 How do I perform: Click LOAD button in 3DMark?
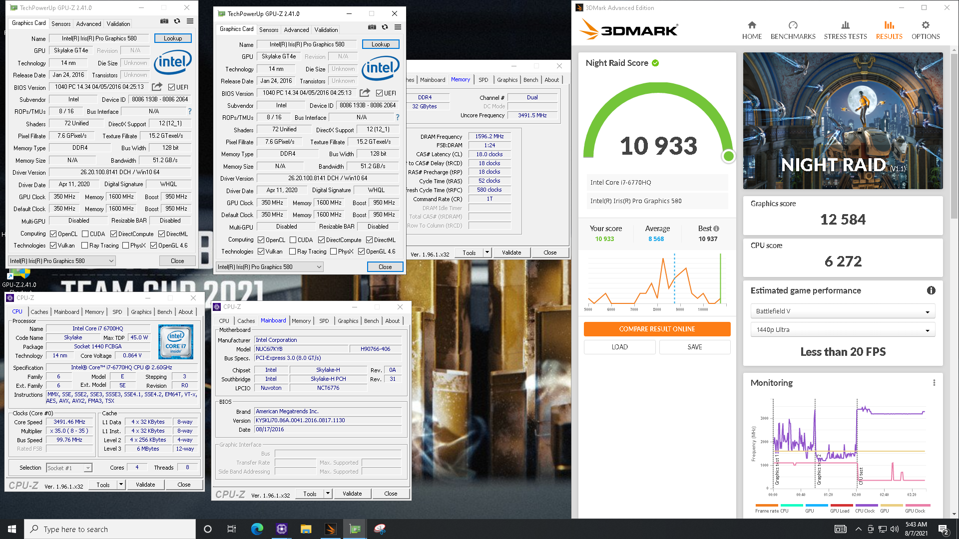click(x=619, y=347)
